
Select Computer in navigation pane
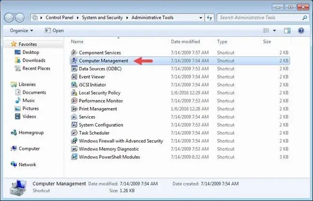[29, 148]
